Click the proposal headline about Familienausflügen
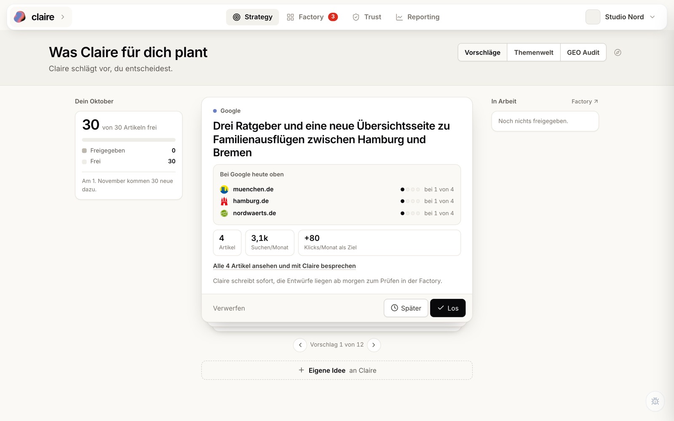This screenshot has width=674, height=421. [x=332, y=139]
